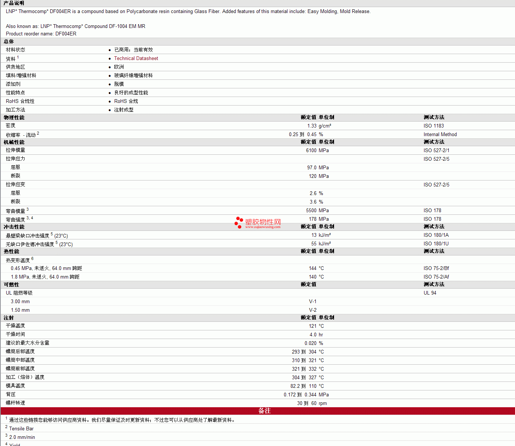
Task: Select the 热变形温度 row label
Action: point(18,260)
